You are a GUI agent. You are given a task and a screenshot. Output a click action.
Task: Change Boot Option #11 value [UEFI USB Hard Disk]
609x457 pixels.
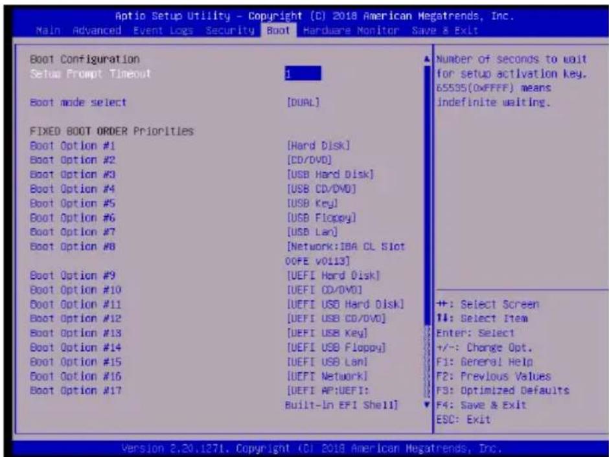pos(345,304)
